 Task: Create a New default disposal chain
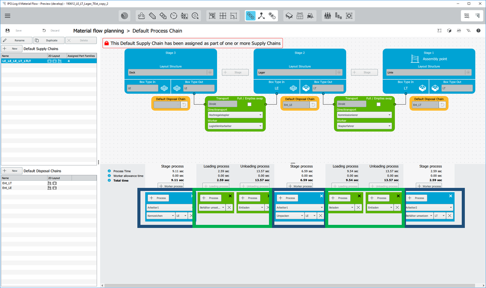click(12, 171)
